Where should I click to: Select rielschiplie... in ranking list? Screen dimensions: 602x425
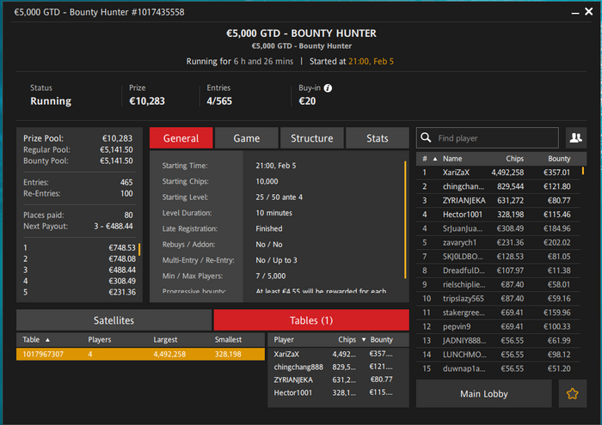click(498, 284)
